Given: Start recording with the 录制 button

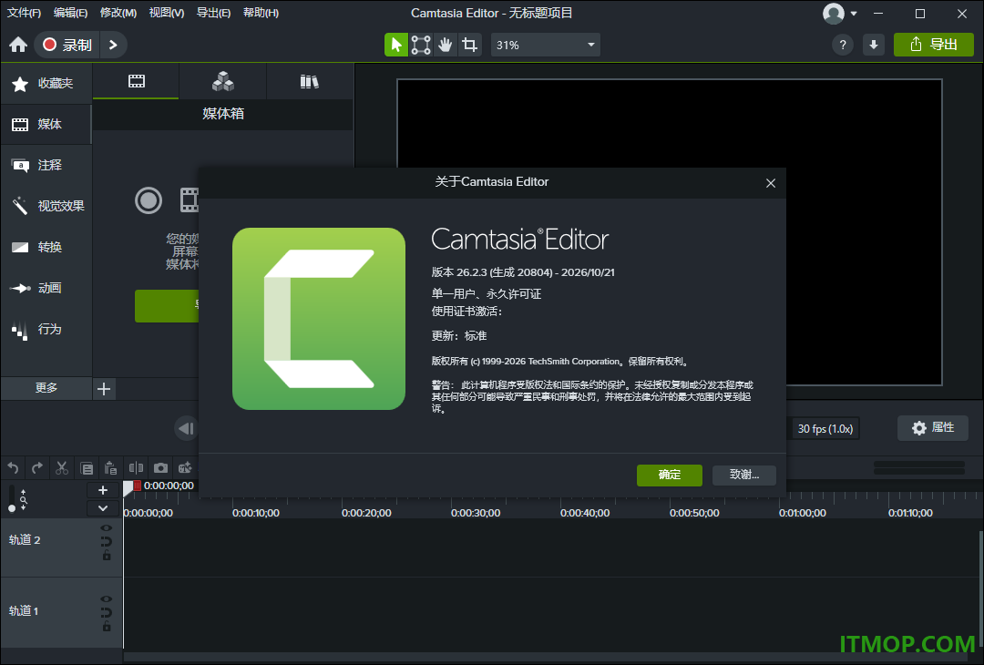Looking at the screenshot, I should (67, 45).
